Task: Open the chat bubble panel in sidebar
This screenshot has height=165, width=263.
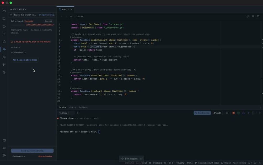Action: pos(4,26)
